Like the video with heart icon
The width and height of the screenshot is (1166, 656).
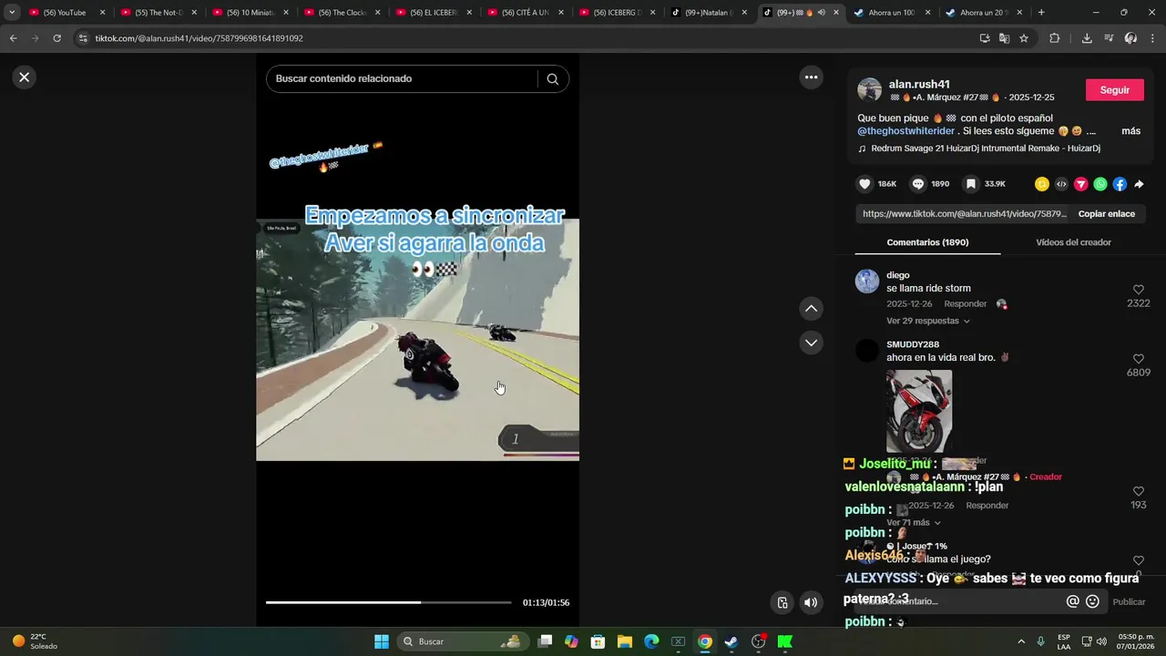coord(864,184)
